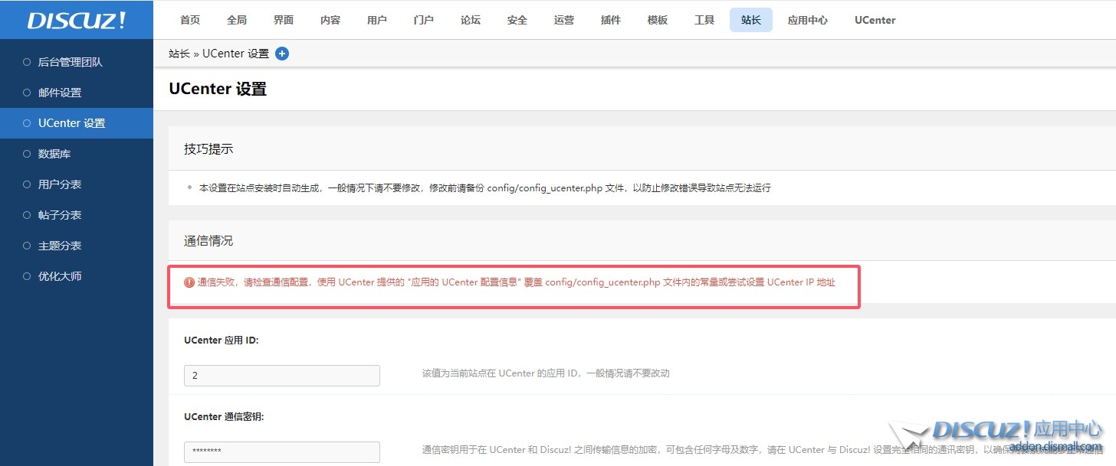Click the blue plus icon beside breadcrumb
Viewport: 1116px width, 466px height.
(x=282, y=54)
